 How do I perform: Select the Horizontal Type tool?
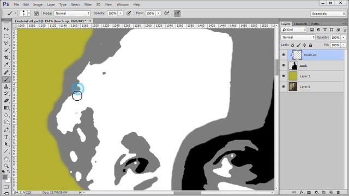coord(6,137)
